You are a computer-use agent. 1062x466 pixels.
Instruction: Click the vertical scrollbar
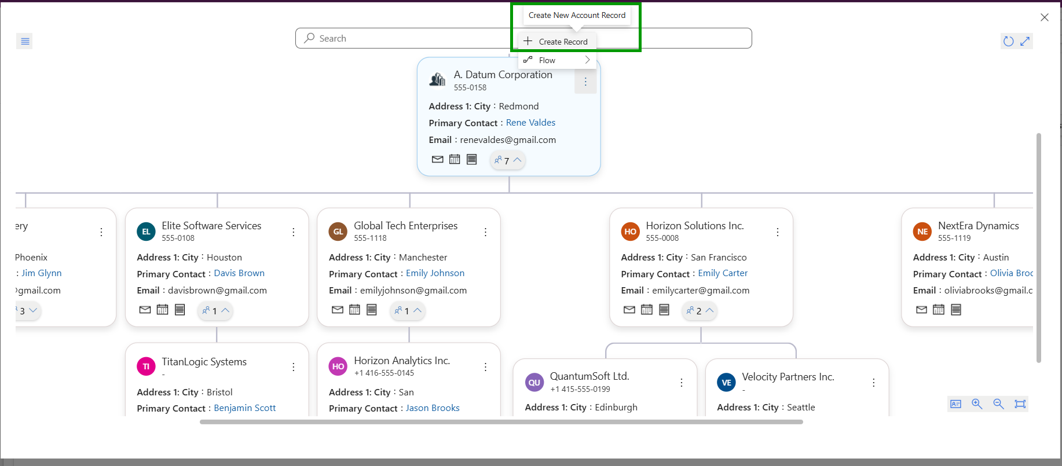point(1039,248)
